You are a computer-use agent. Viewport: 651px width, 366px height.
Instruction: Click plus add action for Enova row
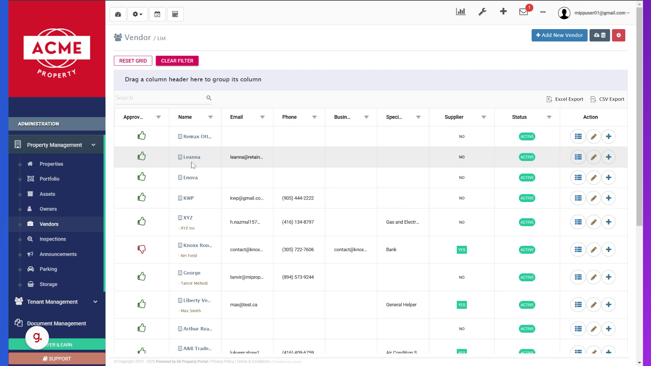click(x=609, y=178)
